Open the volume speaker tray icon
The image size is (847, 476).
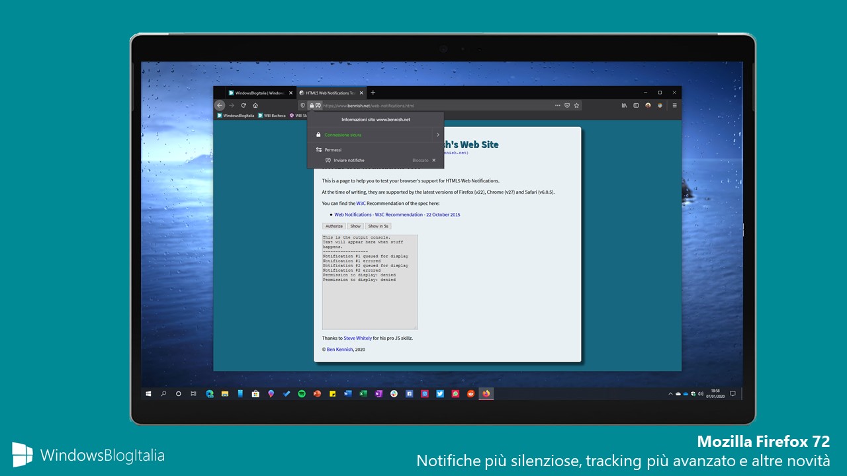click(x=701, y=393)
